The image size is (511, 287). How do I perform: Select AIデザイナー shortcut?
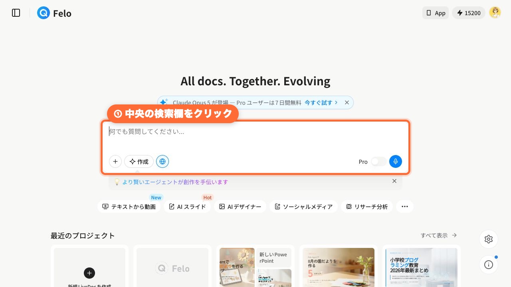pos(240,206)
